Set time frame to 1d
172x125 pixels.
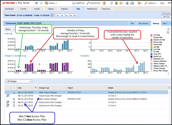click(x=57, y=15)
